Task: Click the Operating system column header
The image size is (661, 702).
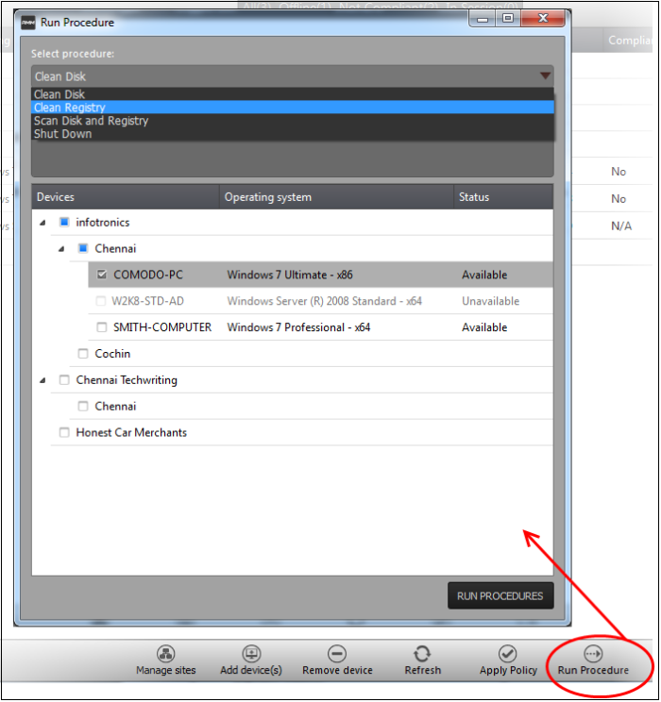Action: (x=336, y=197)
